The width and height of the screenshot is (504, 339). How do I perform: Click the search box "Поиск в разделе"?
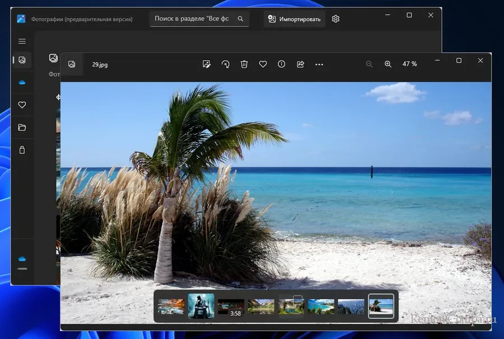pos(199,18)
